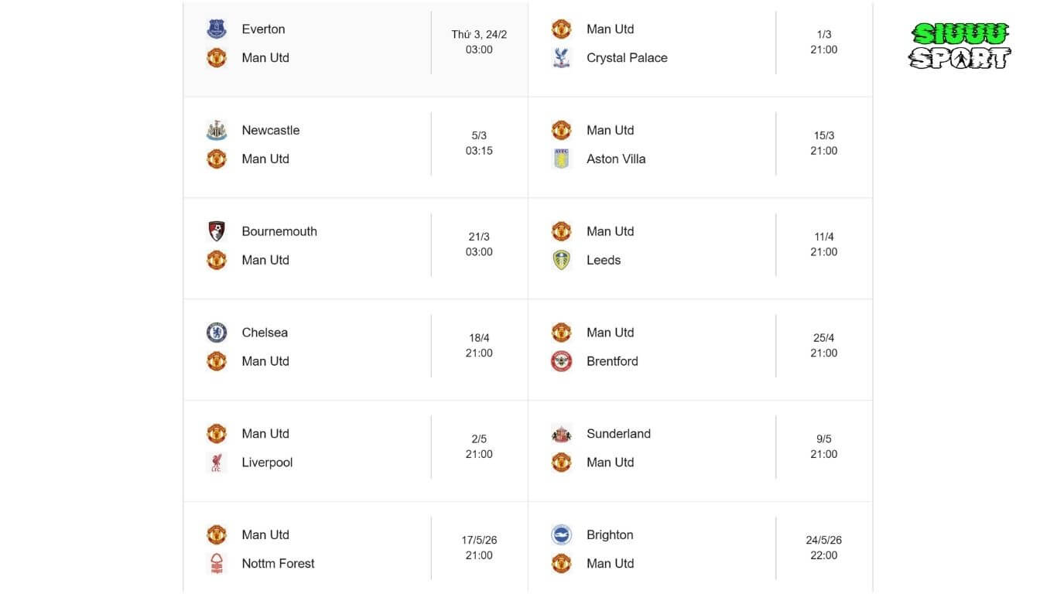The width and height of the screenshot is (1057, 594).
Task: Click the Crystal Palace club crest
Action: (x=561, y=58)
